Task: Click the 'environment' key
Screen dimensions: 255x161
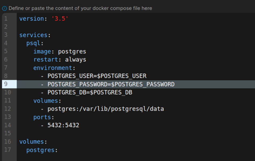Action: coord(53,68)
